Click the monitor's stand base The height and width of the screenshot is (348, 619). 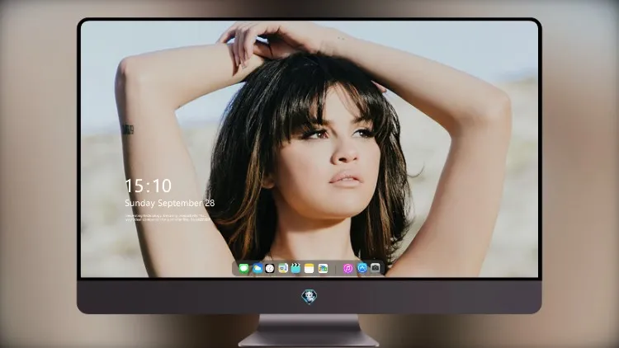309,339
